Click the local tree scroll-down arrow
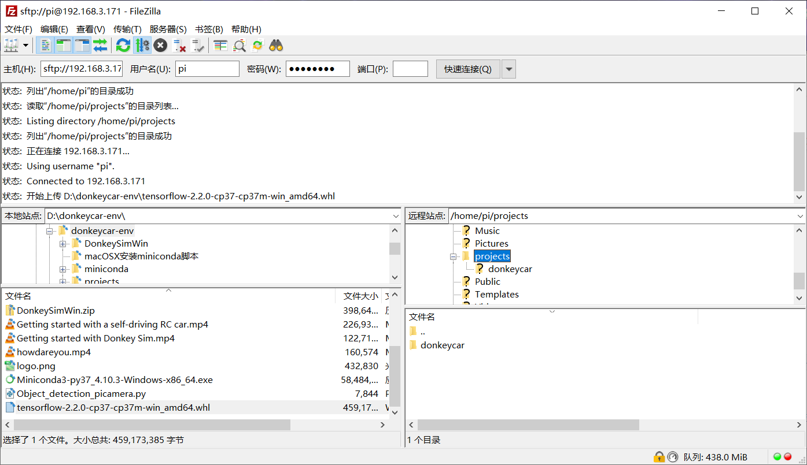 [395, 277]
